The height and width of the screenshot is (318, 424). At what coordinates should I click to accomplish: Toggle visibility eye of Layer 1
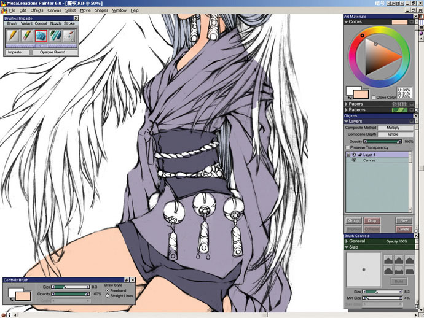tap(354, 155)
